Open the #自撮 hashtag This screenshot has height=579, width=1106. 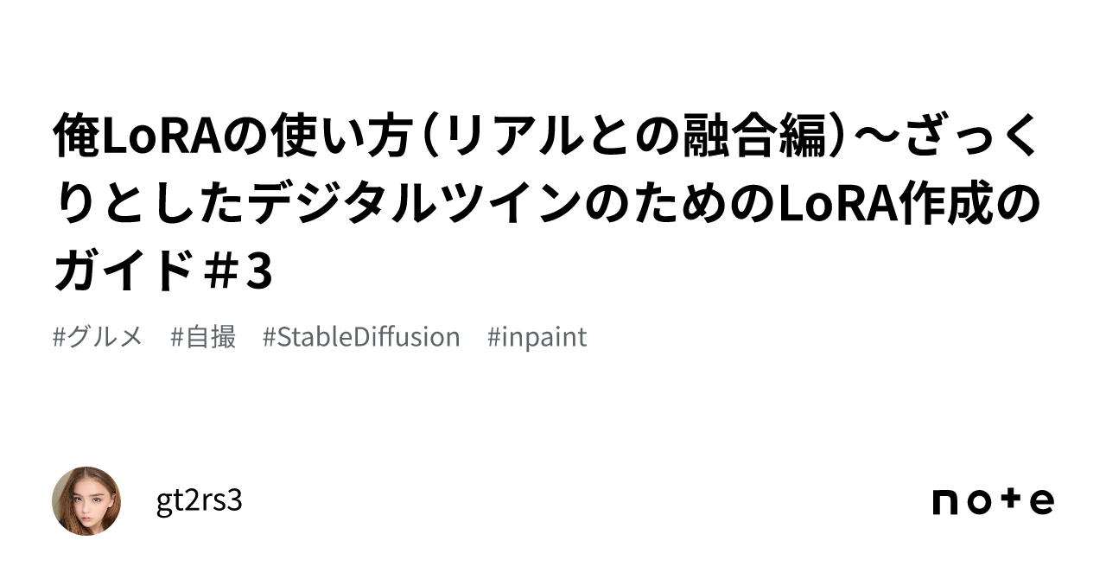(204, 337)
